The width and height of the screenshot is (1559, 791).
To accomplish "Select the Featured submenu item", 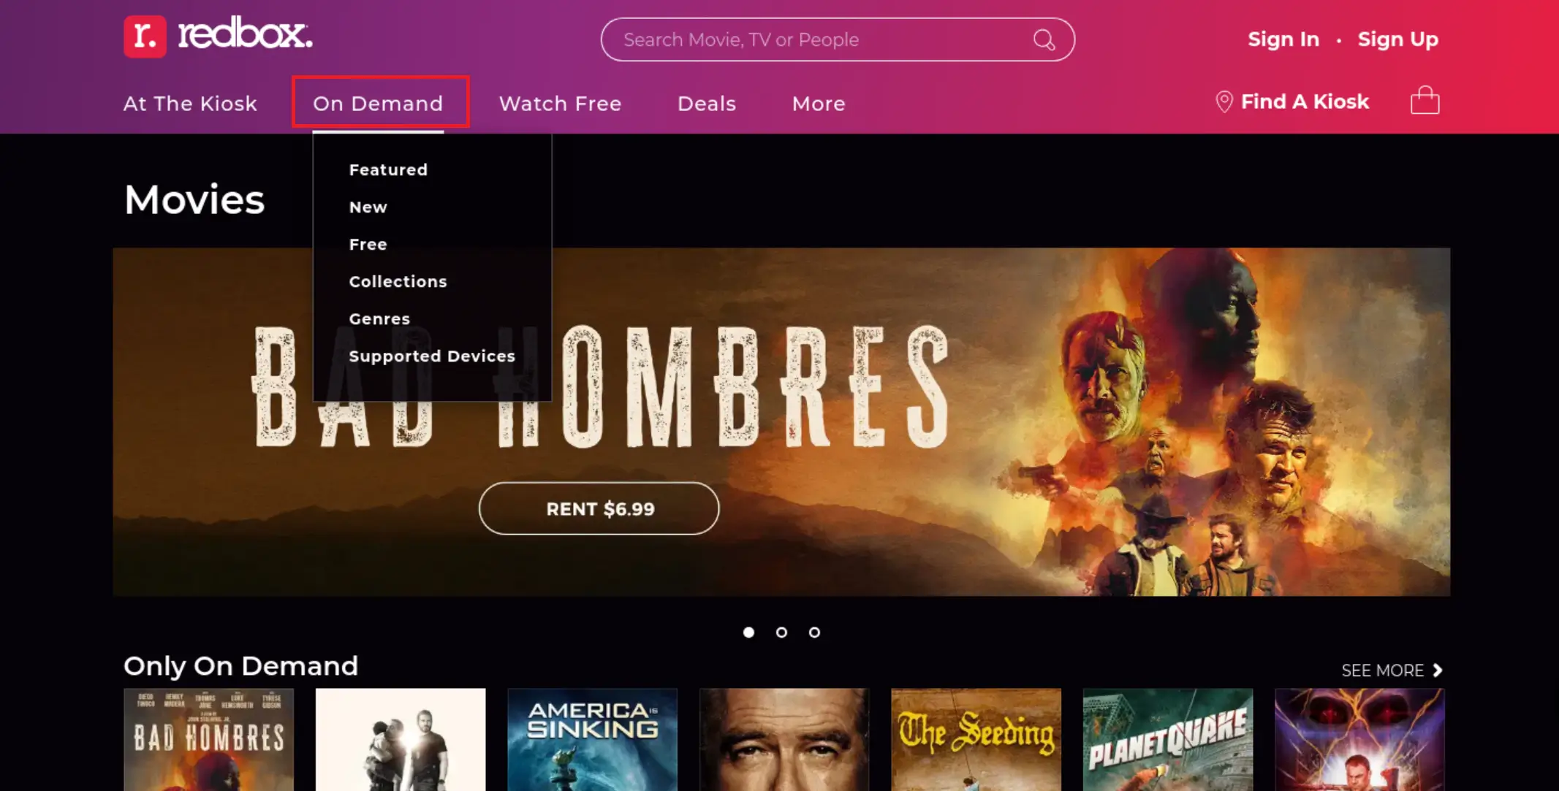I will [x=389, y=169].
